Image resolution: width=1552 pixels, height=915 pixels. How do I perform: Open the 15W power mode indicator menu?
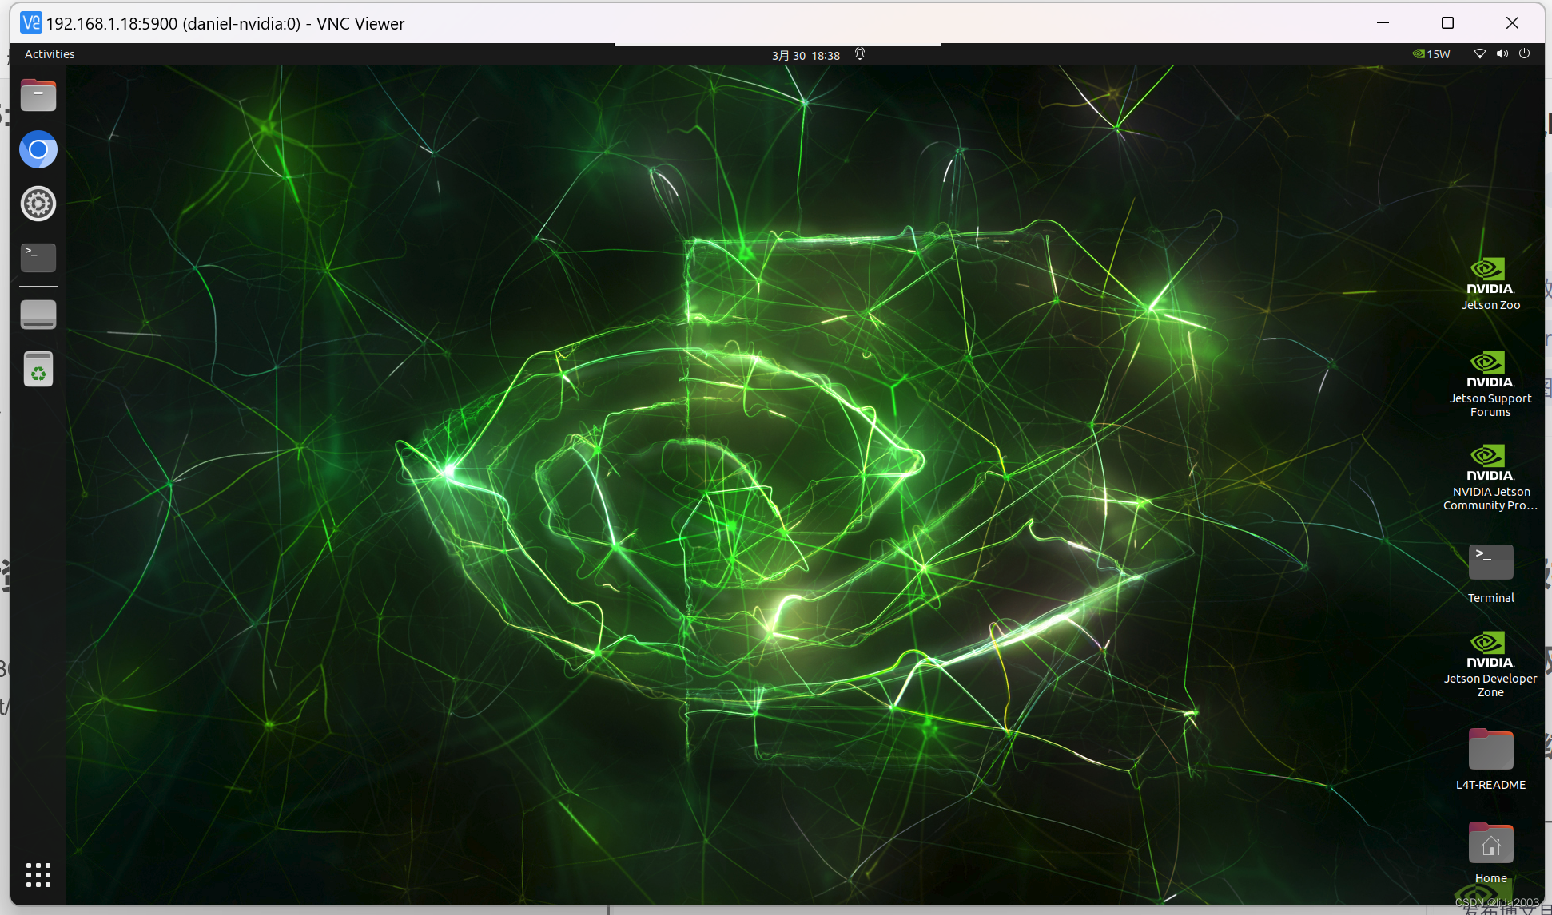(1431, 54)
